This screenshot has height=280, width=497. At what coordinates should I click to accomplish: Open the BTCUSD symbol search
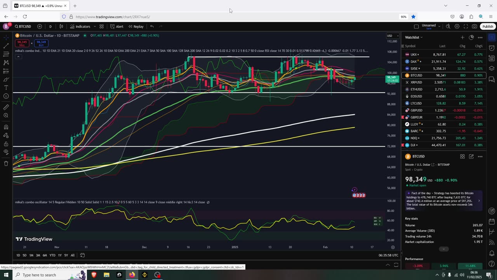click(x=23, y=26)
